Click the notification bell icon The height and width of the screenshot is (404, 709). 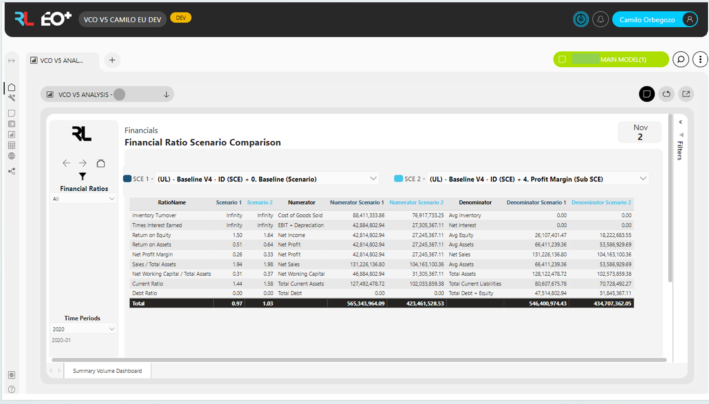pyautogui.click(x=600, y=19)
